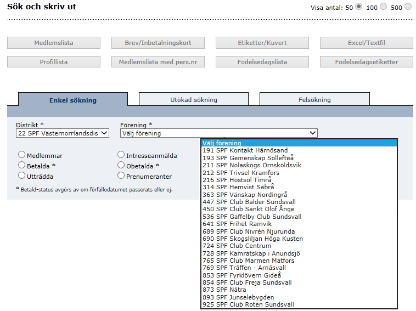
Task: Select 216 SPF Höstsol Timrå
Action: (x=299, y=180)
